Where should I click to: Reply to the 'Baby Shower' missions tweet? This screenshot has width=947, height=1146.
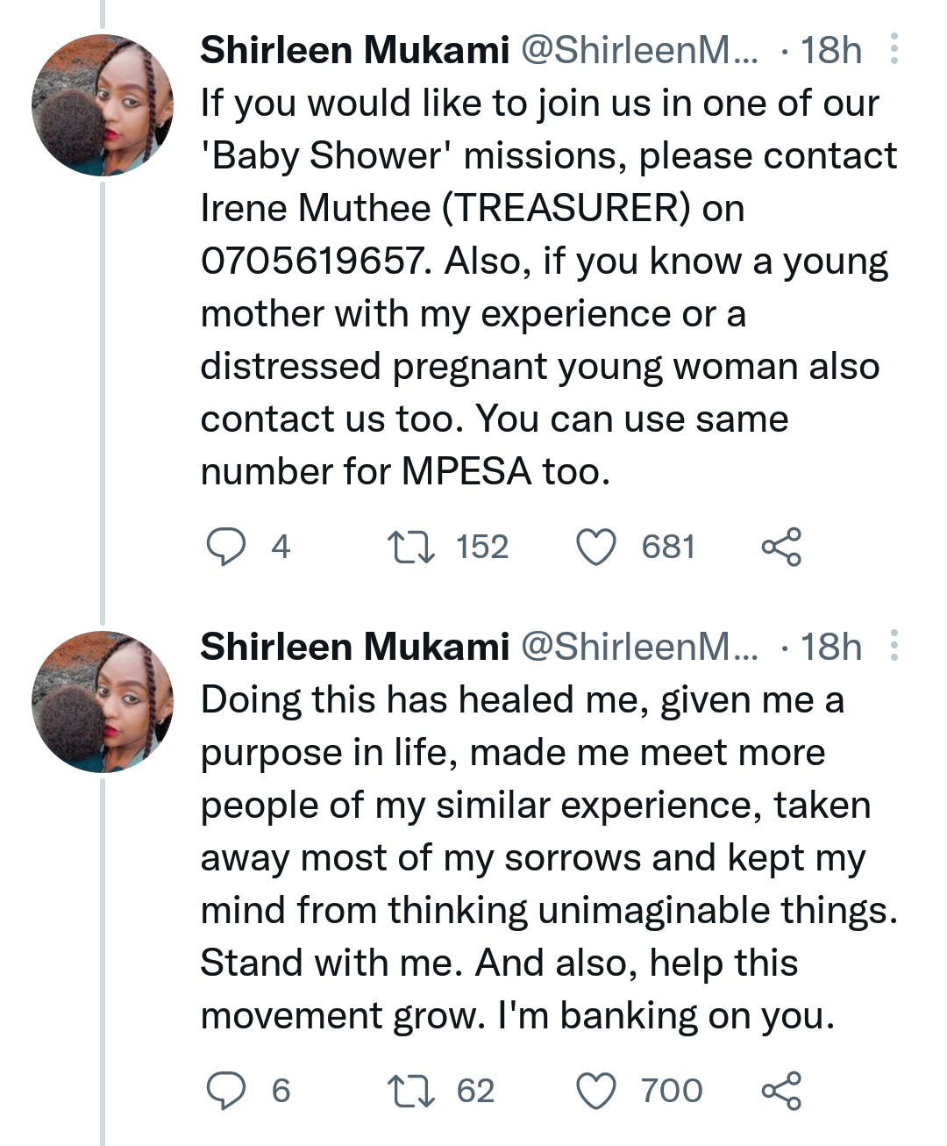tap(225, 548)
